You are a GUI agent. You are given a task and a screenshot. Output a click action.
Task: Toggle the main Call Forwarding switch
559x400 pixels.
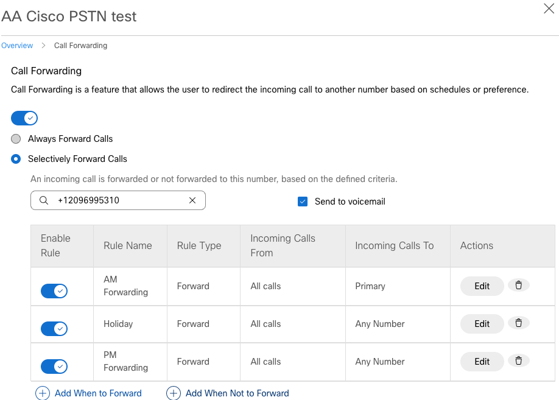[24, 118]
